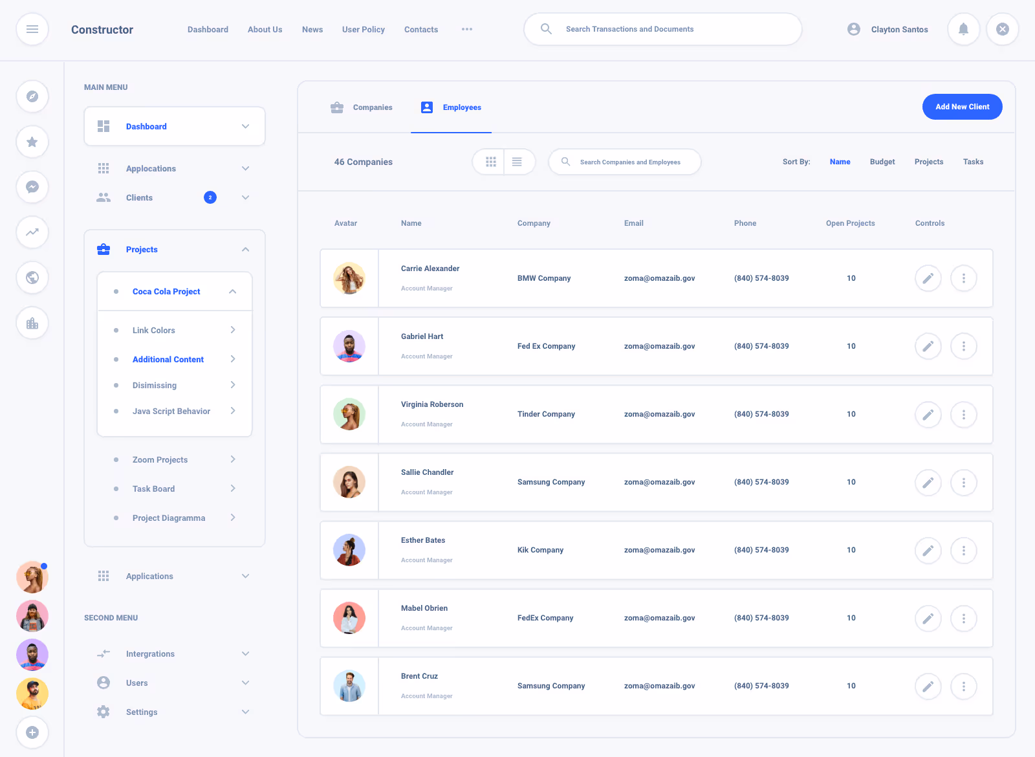The height and width of the screenshot is (757, 1035).
Task: Open notifications via the bell icon
Action: point(963,29)
